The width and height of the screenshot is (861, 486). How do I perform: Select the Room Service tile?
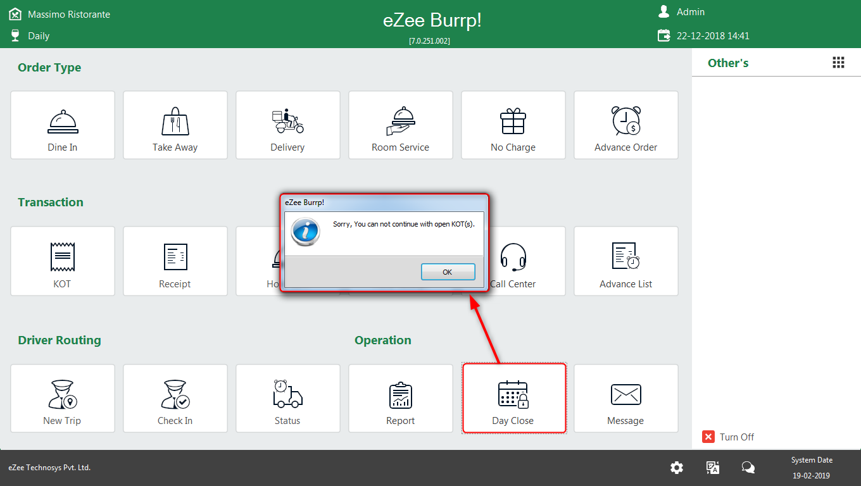tap(401, 125)
